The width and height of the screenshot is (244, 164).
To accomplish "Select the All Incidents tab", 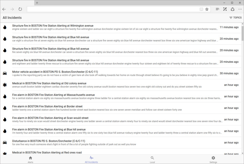I will tap(91, 160).
